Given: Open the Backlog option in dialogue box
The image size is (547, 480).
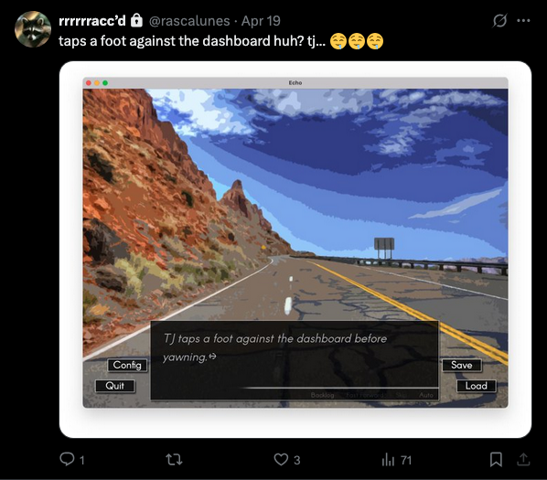Looking at the screenshot, I should click(x=322, y=395).
